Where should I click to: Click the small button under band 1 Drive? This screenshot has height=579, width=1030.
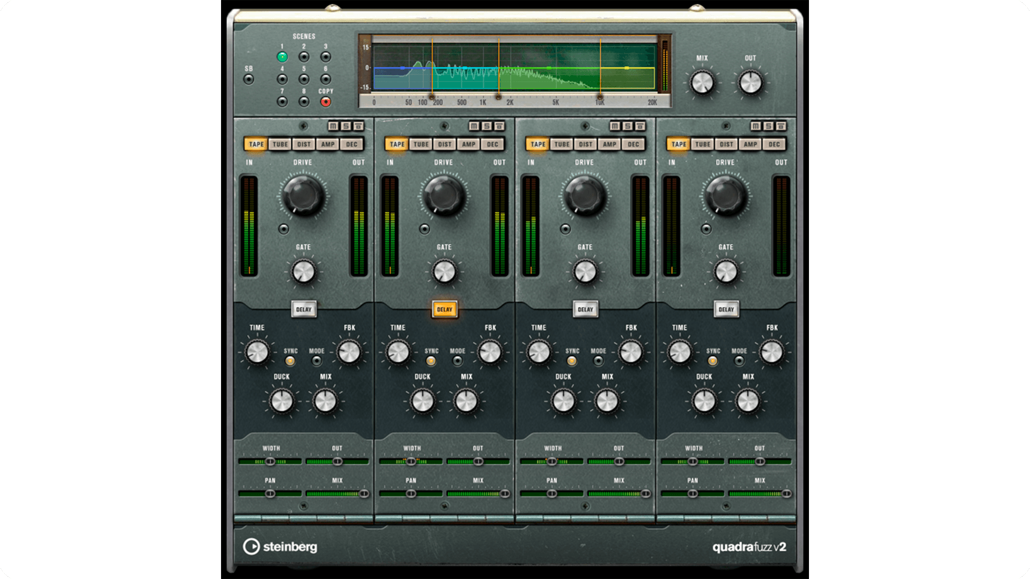click(x=284, y=229)
